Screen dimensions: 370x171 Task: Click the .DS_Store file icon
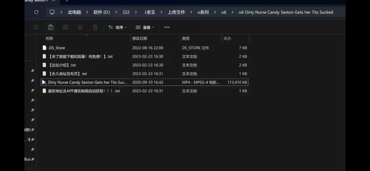(x=44, y=48)
